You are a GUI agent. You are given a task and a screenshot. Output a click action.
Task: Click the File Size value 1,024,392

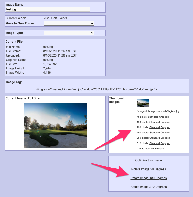[x=50, y=64]
